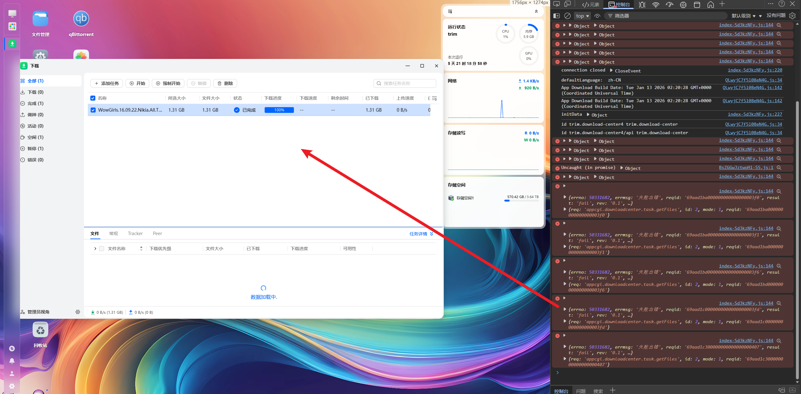Click the clear console icon in DevTools
Image resolution: width=801 pixels, height=394 pixels.
click(567, 16)
